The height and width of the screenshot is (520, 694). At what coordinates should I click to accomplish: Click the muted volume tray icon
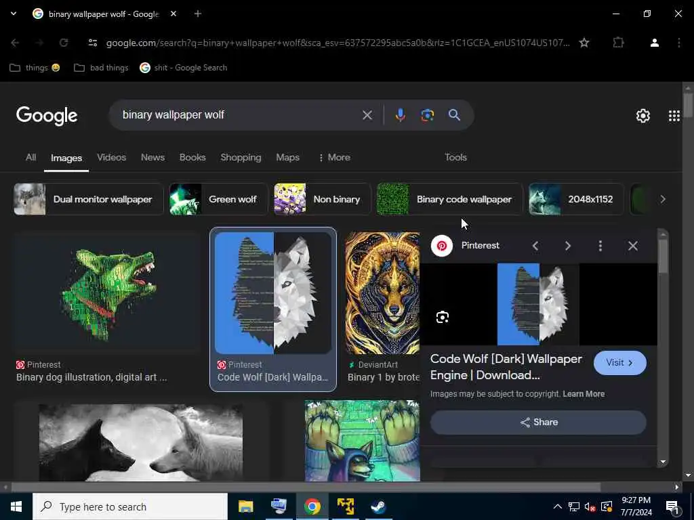click(x=590, y=506)
